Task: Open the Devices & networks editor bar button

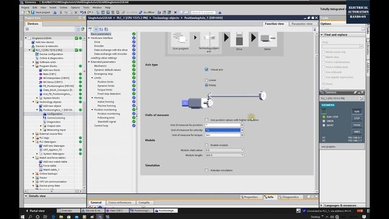Action: point(94,211)
